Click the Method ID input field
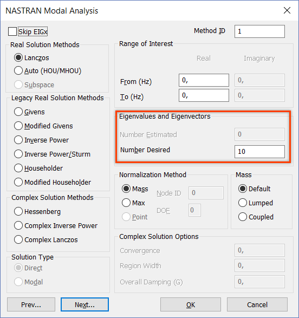 coord(259,31)
